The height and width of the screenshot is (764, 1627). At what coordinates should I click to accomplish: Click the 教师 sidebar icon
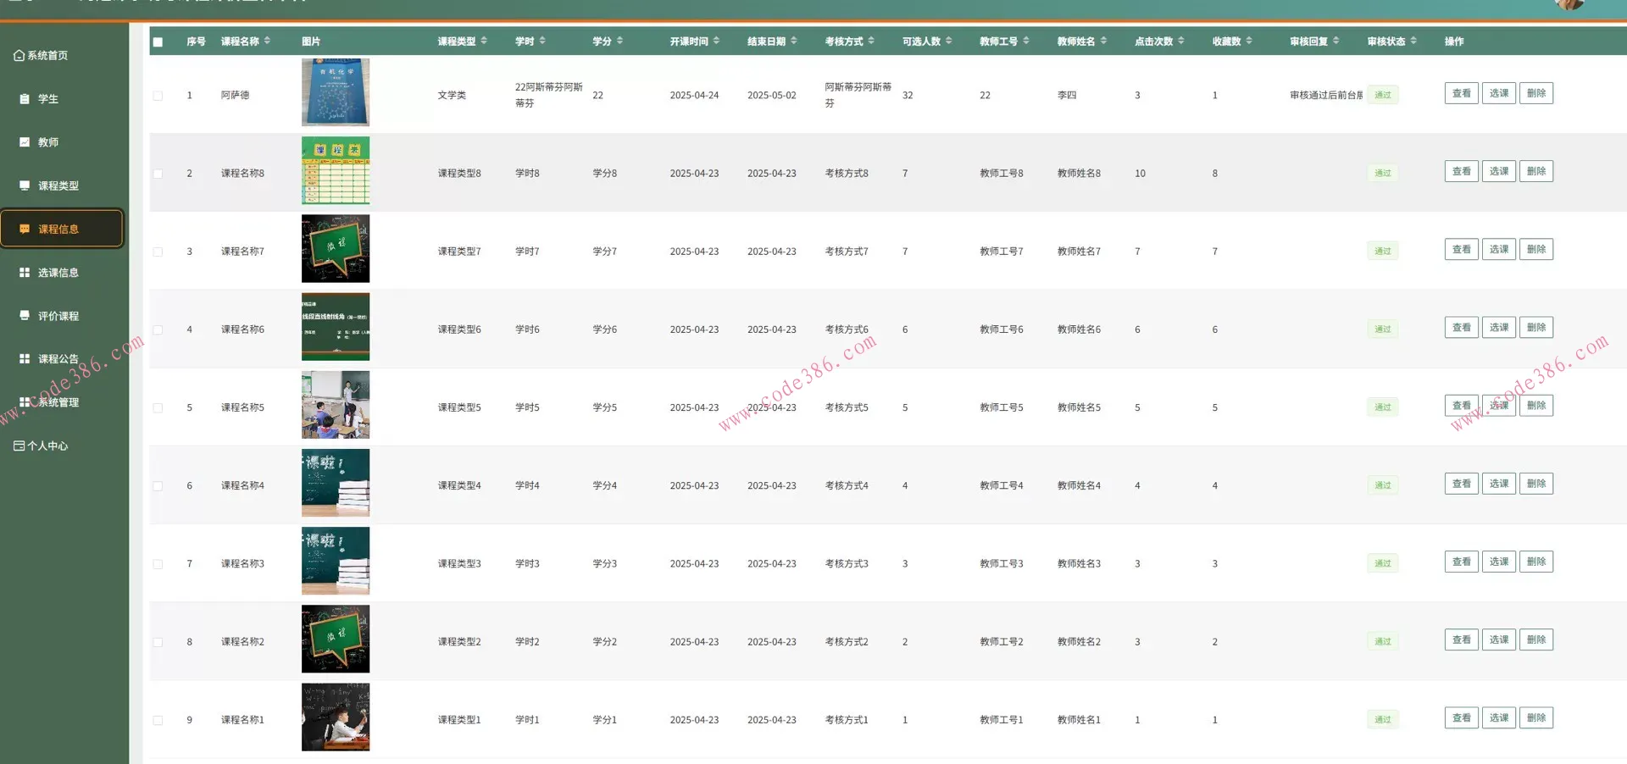(x=25, y=142)
